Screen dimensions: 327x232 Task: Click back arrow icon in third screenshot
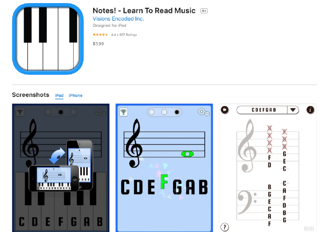point(225,110)
